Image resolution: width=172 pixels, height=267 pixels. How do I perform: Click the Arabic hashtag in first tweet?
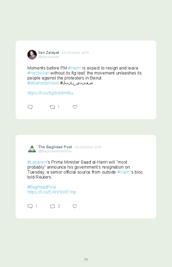tap(76, 83)
